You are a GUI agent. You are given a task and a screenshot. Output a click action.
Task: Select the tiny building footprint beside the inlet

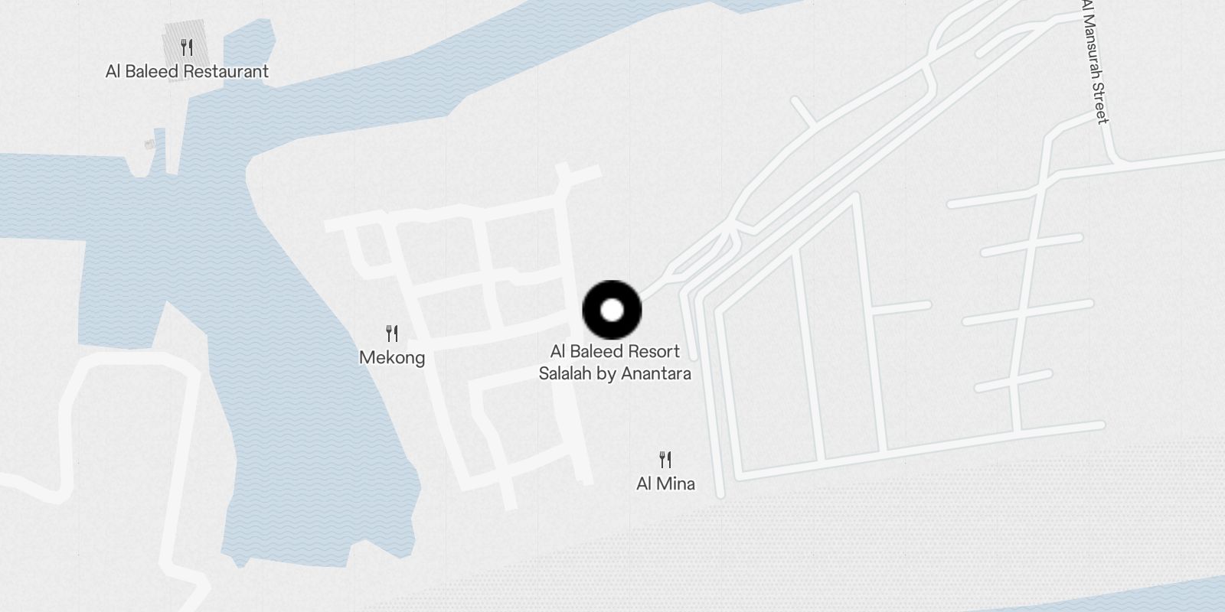click(150, 145)
